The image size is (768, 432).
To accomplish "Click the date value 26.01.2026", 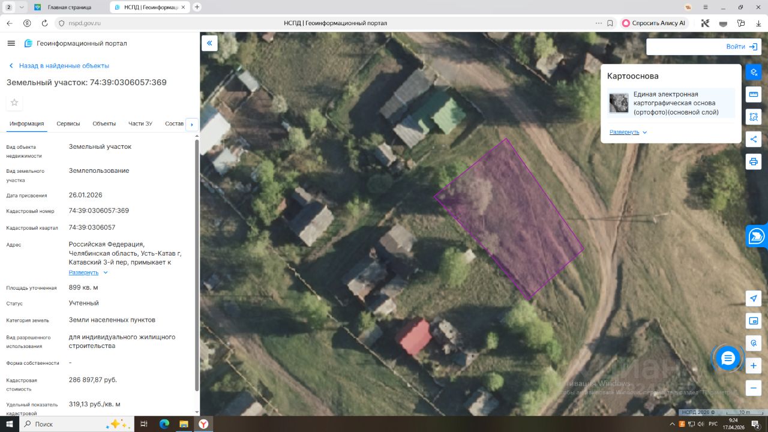I will tap(86, 195).
